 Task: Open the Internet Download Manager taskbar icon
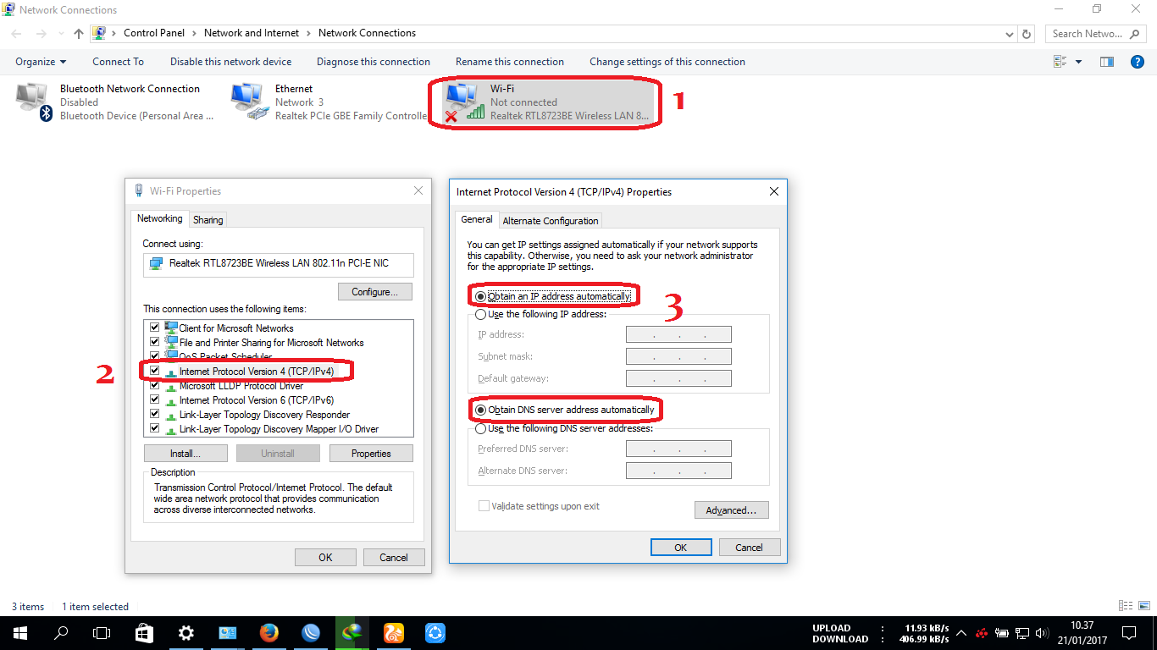[x=352, y=632]
